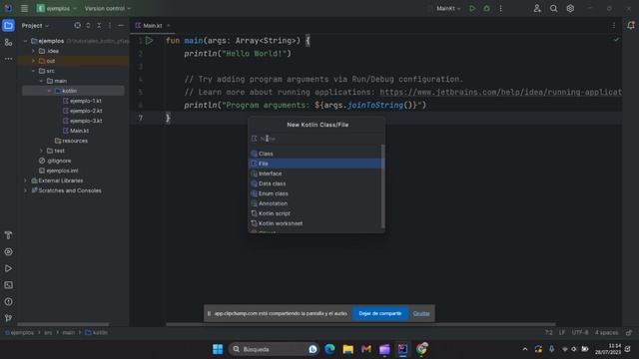Hide the Project panel
This screenshot has height=359, width=639.
(x=121, y=25)
